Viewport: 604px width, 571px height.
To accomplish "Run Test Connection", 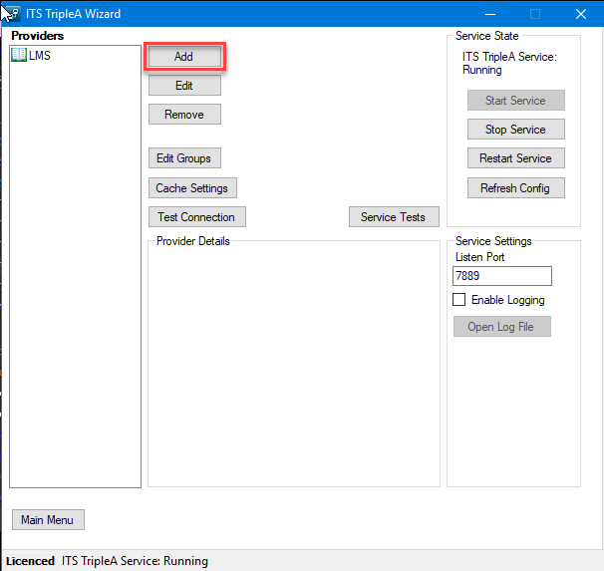I will [x=196, y=217].
